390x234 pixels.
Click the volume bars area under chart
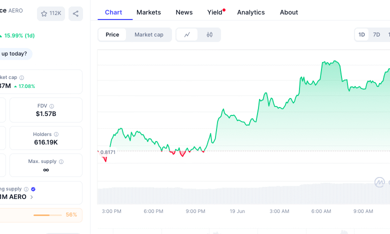coord(243,194)
